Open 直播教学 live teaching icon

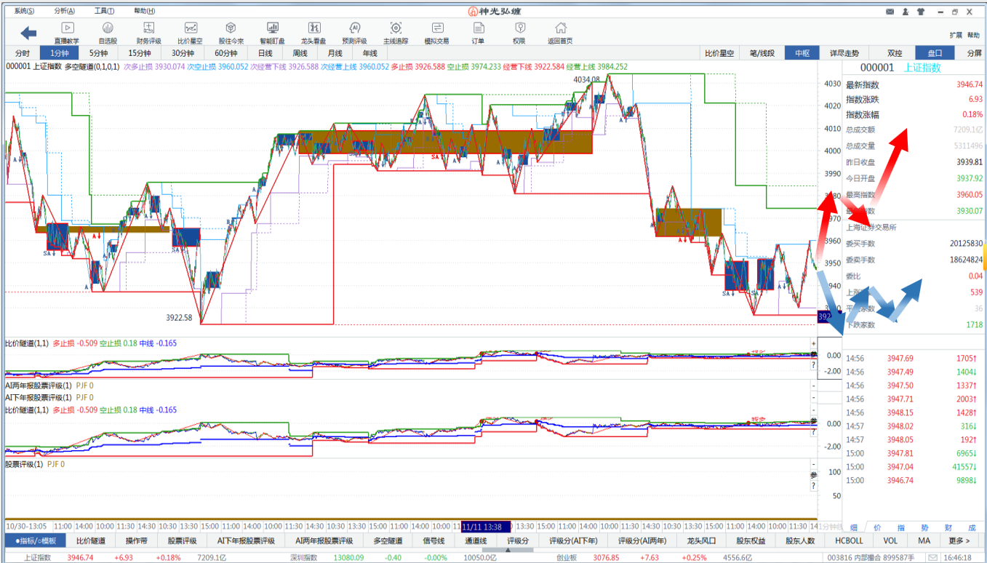(x=66, y=32)
